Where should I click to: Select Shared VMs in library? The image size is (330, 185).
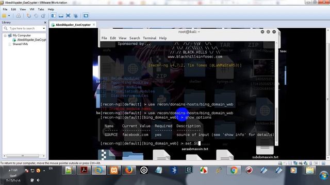[20, 44]
